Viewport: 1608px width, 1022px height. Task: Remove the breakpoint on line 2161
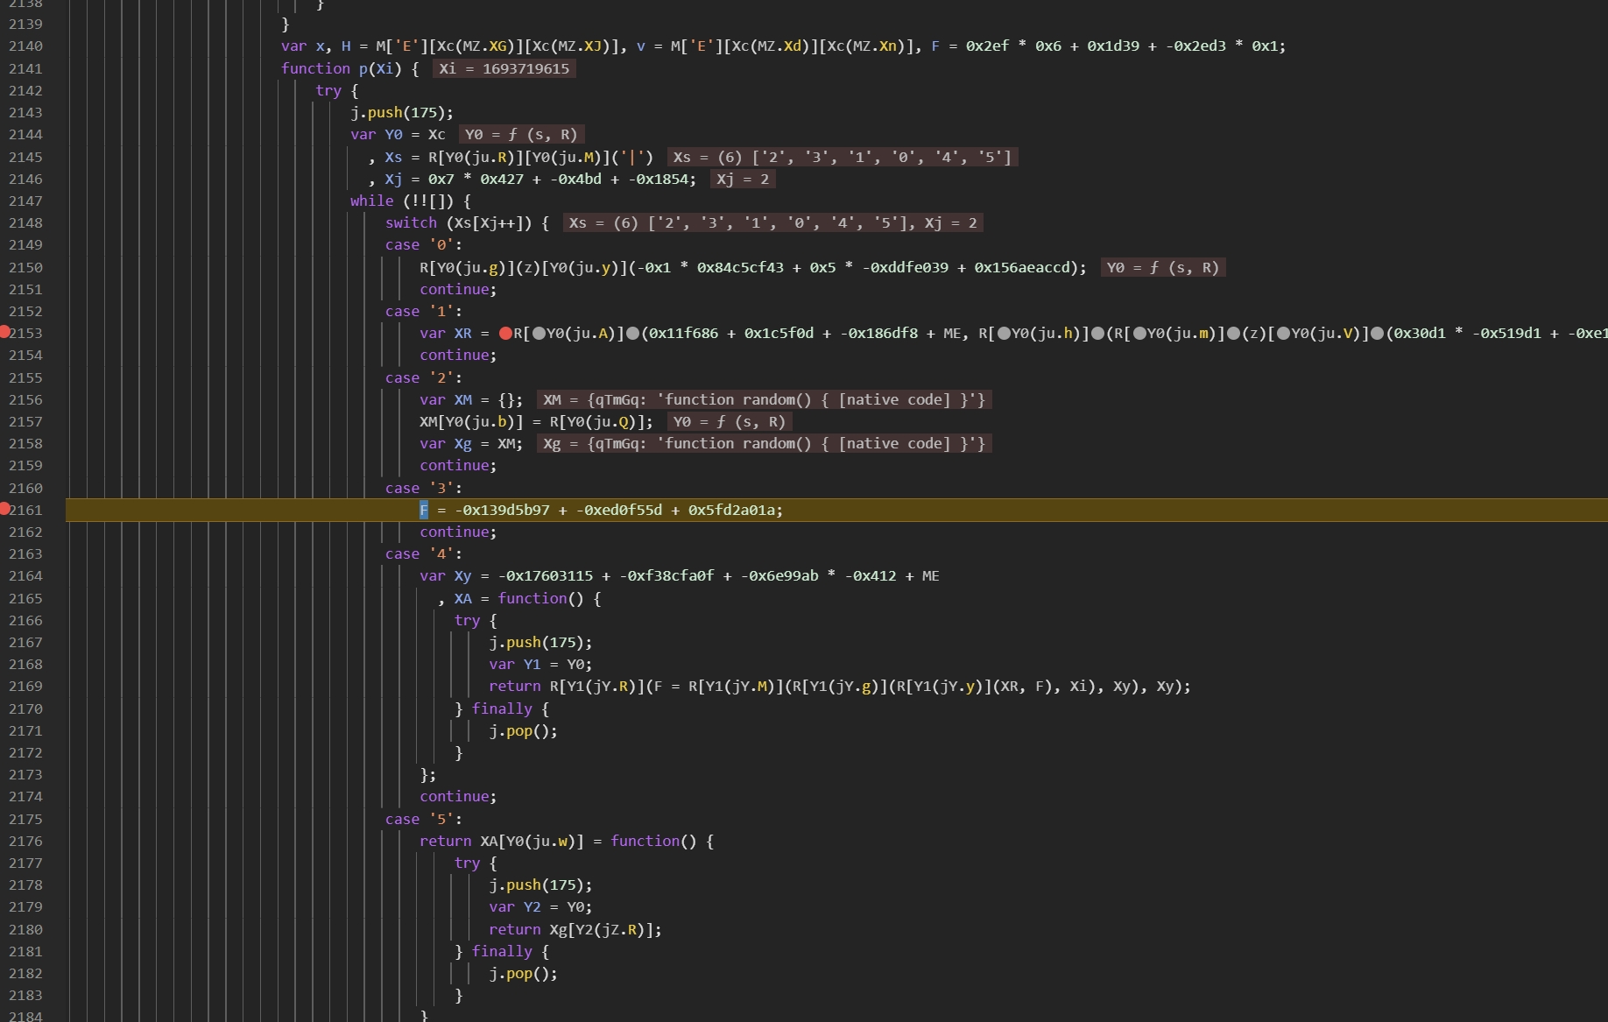4,509
